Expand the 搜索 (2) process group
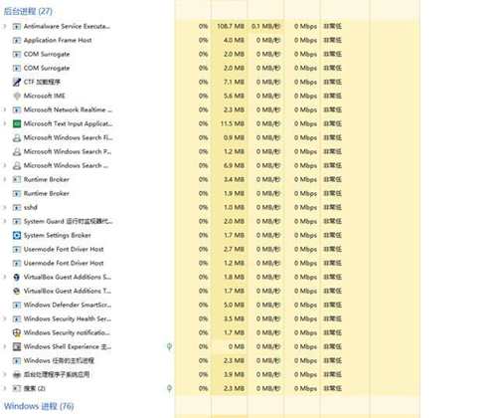Image resolution: width=497 pixels, height=418 pixels. pyautogui.click(x=5, y=388)
